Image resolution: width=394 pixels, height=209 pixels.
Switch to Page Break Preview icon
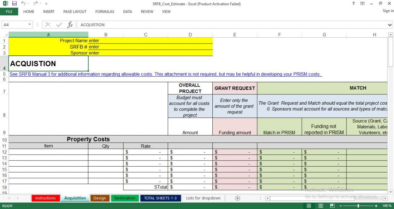(332, 206)
